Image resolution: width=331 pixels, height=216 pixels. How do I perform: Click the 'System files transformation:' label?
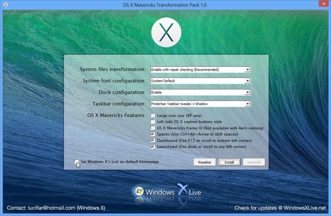point(113,69)
